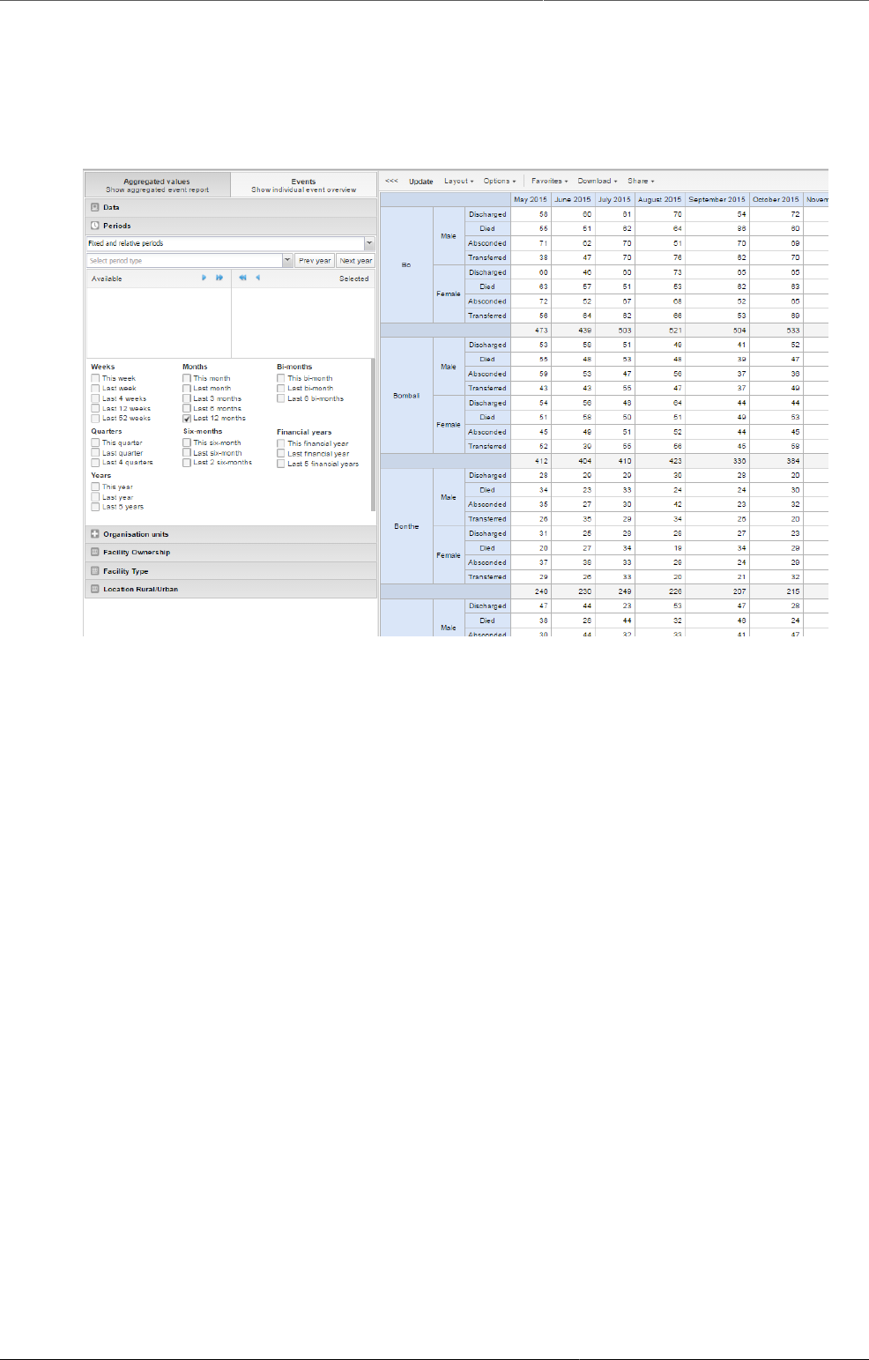Tick the This week checkbox
This screenshot has width=869, height=1360.
point(95,378)
